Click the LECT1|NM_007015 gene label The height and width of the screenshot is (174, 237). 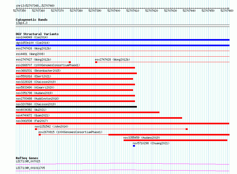click(x=28, y=161)
